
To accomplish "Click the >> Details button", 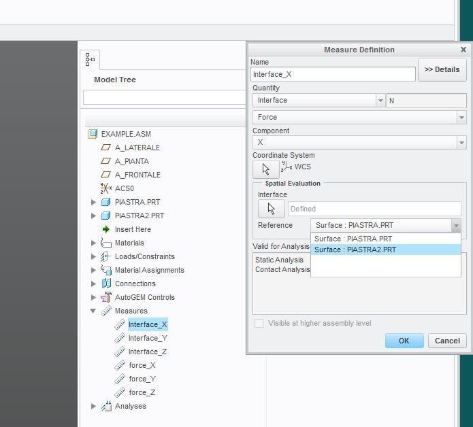I will [442, 69].
